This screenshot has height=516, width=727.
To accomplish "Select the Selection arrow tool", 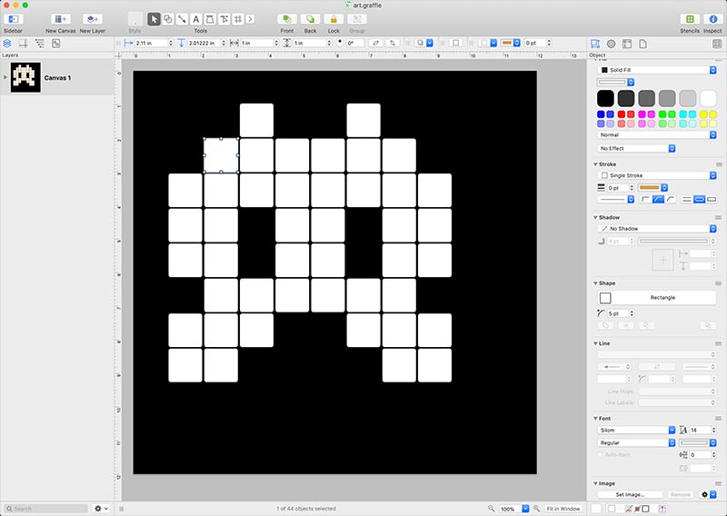I will (154, 19).
